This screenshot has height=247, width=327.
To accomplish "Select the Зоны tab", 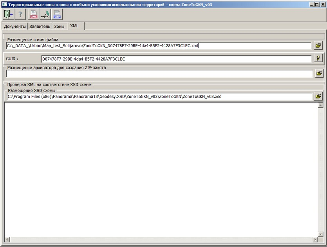I will (59, 27).
